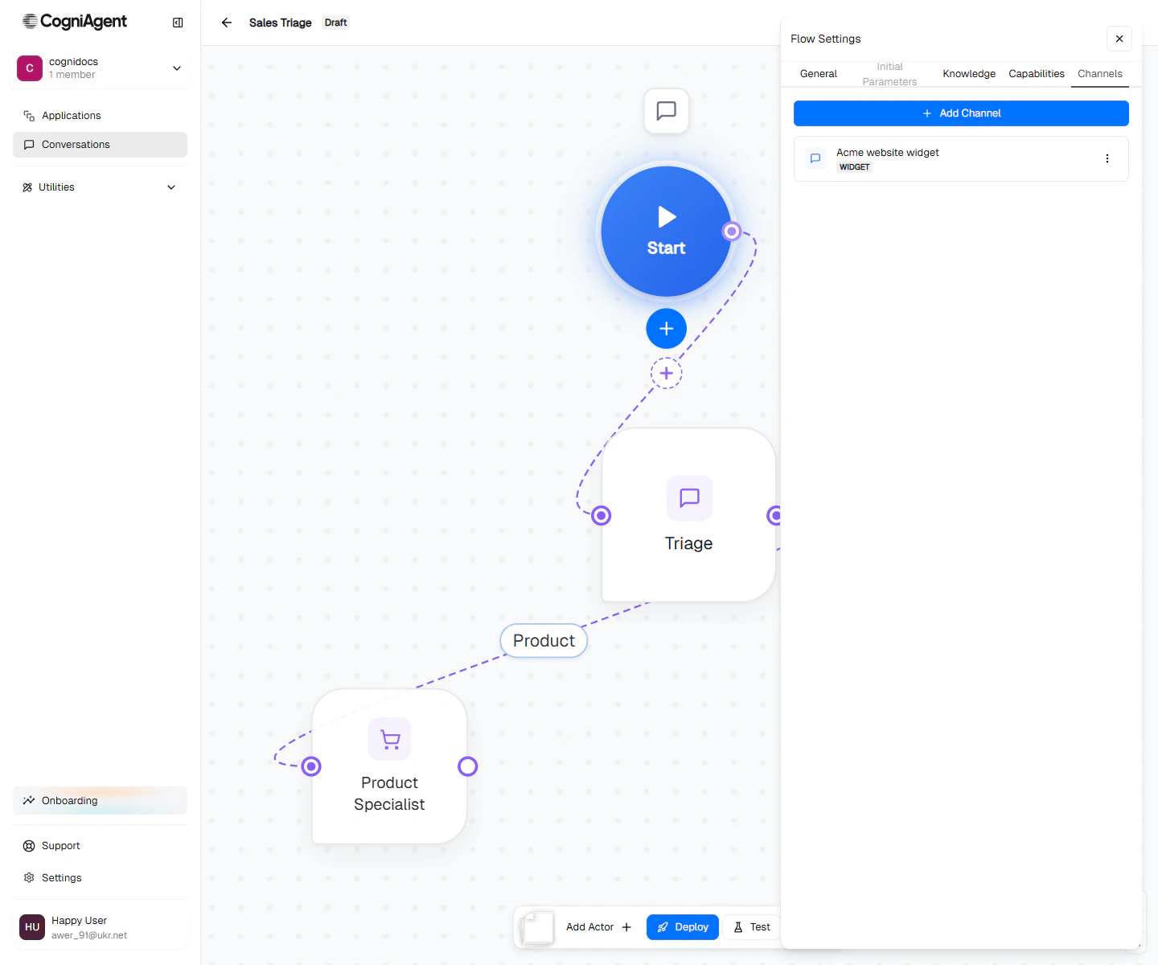Image resolution: width=1158 pixels, height=965 pixels.
Task: Click the Add Channel button
Action: coord(961,113)
